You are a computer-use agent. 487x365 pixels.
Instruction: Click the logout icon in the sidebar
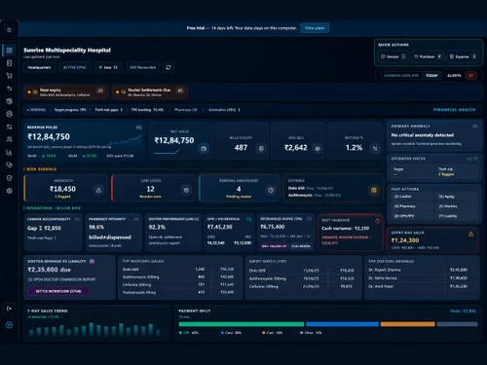[9, 309]
